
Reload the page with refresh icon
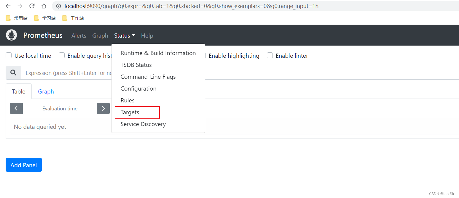pyautogui.click(x=32, y=6)
